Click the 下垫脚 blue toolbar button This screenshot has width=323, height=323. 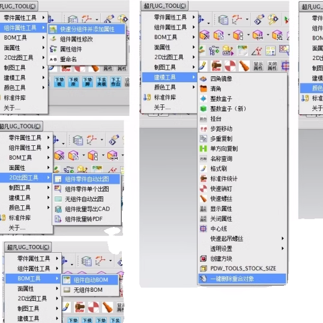[x=88, y=82]
